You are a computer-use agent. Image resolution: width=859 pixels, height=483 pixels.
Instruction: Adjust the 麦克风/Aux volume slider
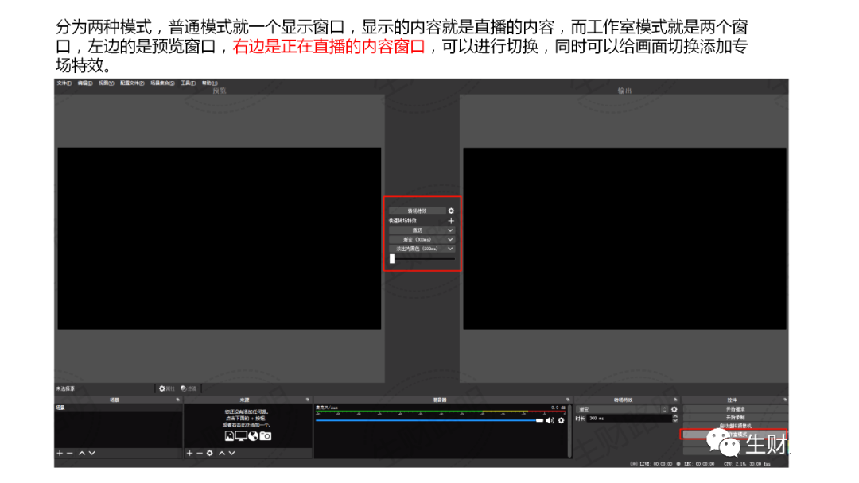429,421
